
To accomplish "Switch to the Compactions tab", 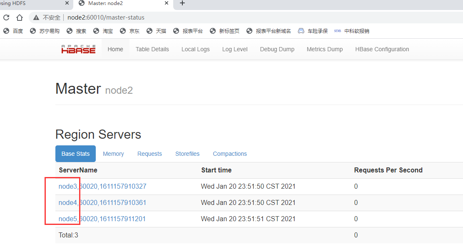I will [229, 154].
